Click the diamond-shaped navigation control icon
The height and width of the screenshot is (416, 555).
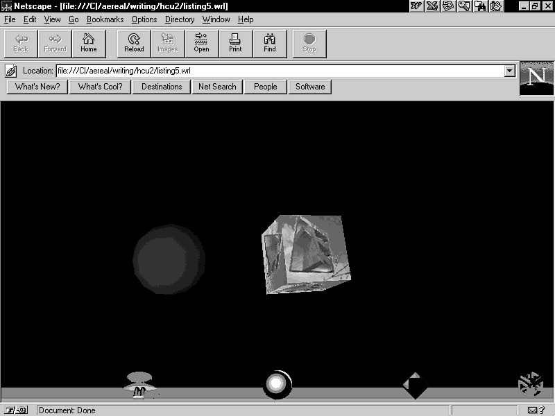415,385
